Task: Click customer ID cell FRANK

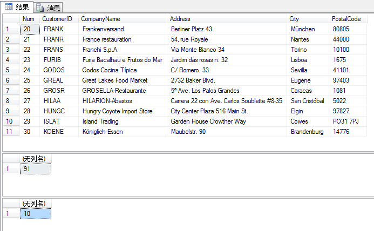Action: pyautogui.click(x=59, y=29)
